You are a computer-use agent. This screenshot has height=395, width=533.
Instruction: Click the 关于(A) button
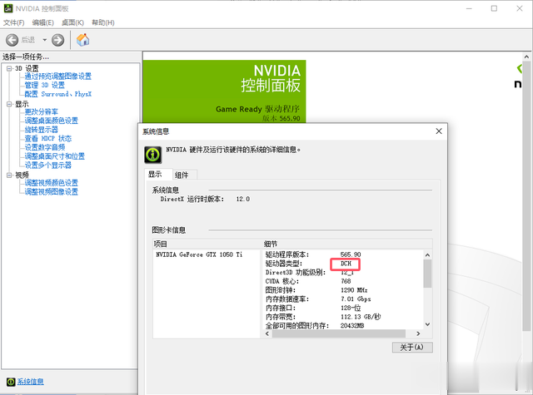pyautogui.click(x=412, y=347)
